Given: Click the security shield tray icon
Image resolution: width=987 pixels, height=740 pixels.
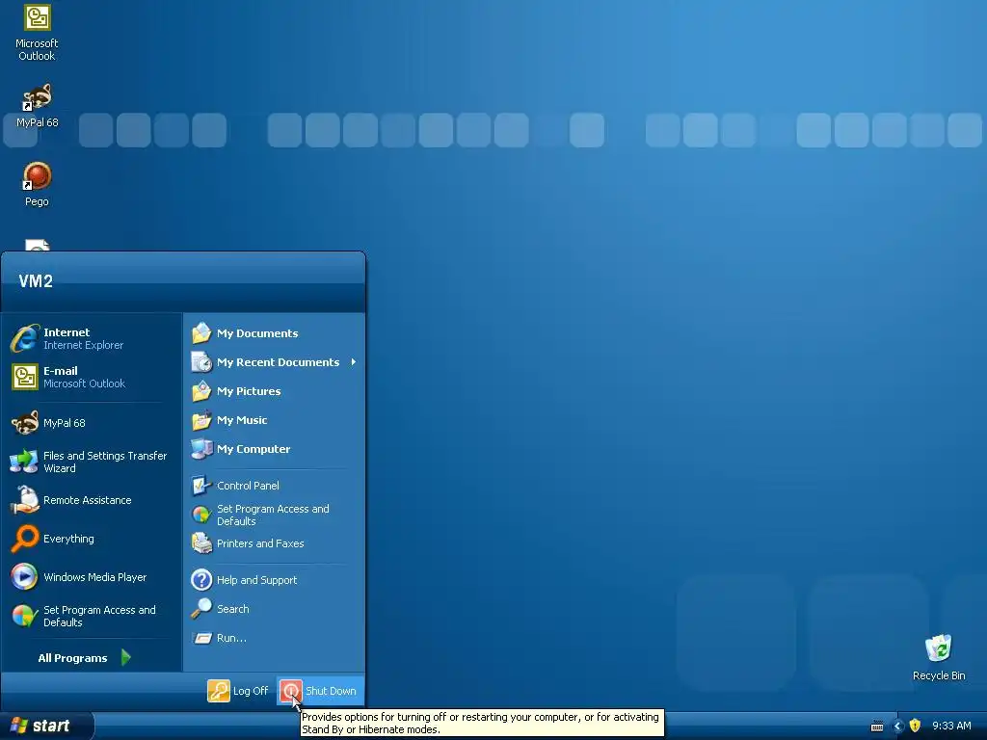Looking at the screenshot, I should (916, 726).
